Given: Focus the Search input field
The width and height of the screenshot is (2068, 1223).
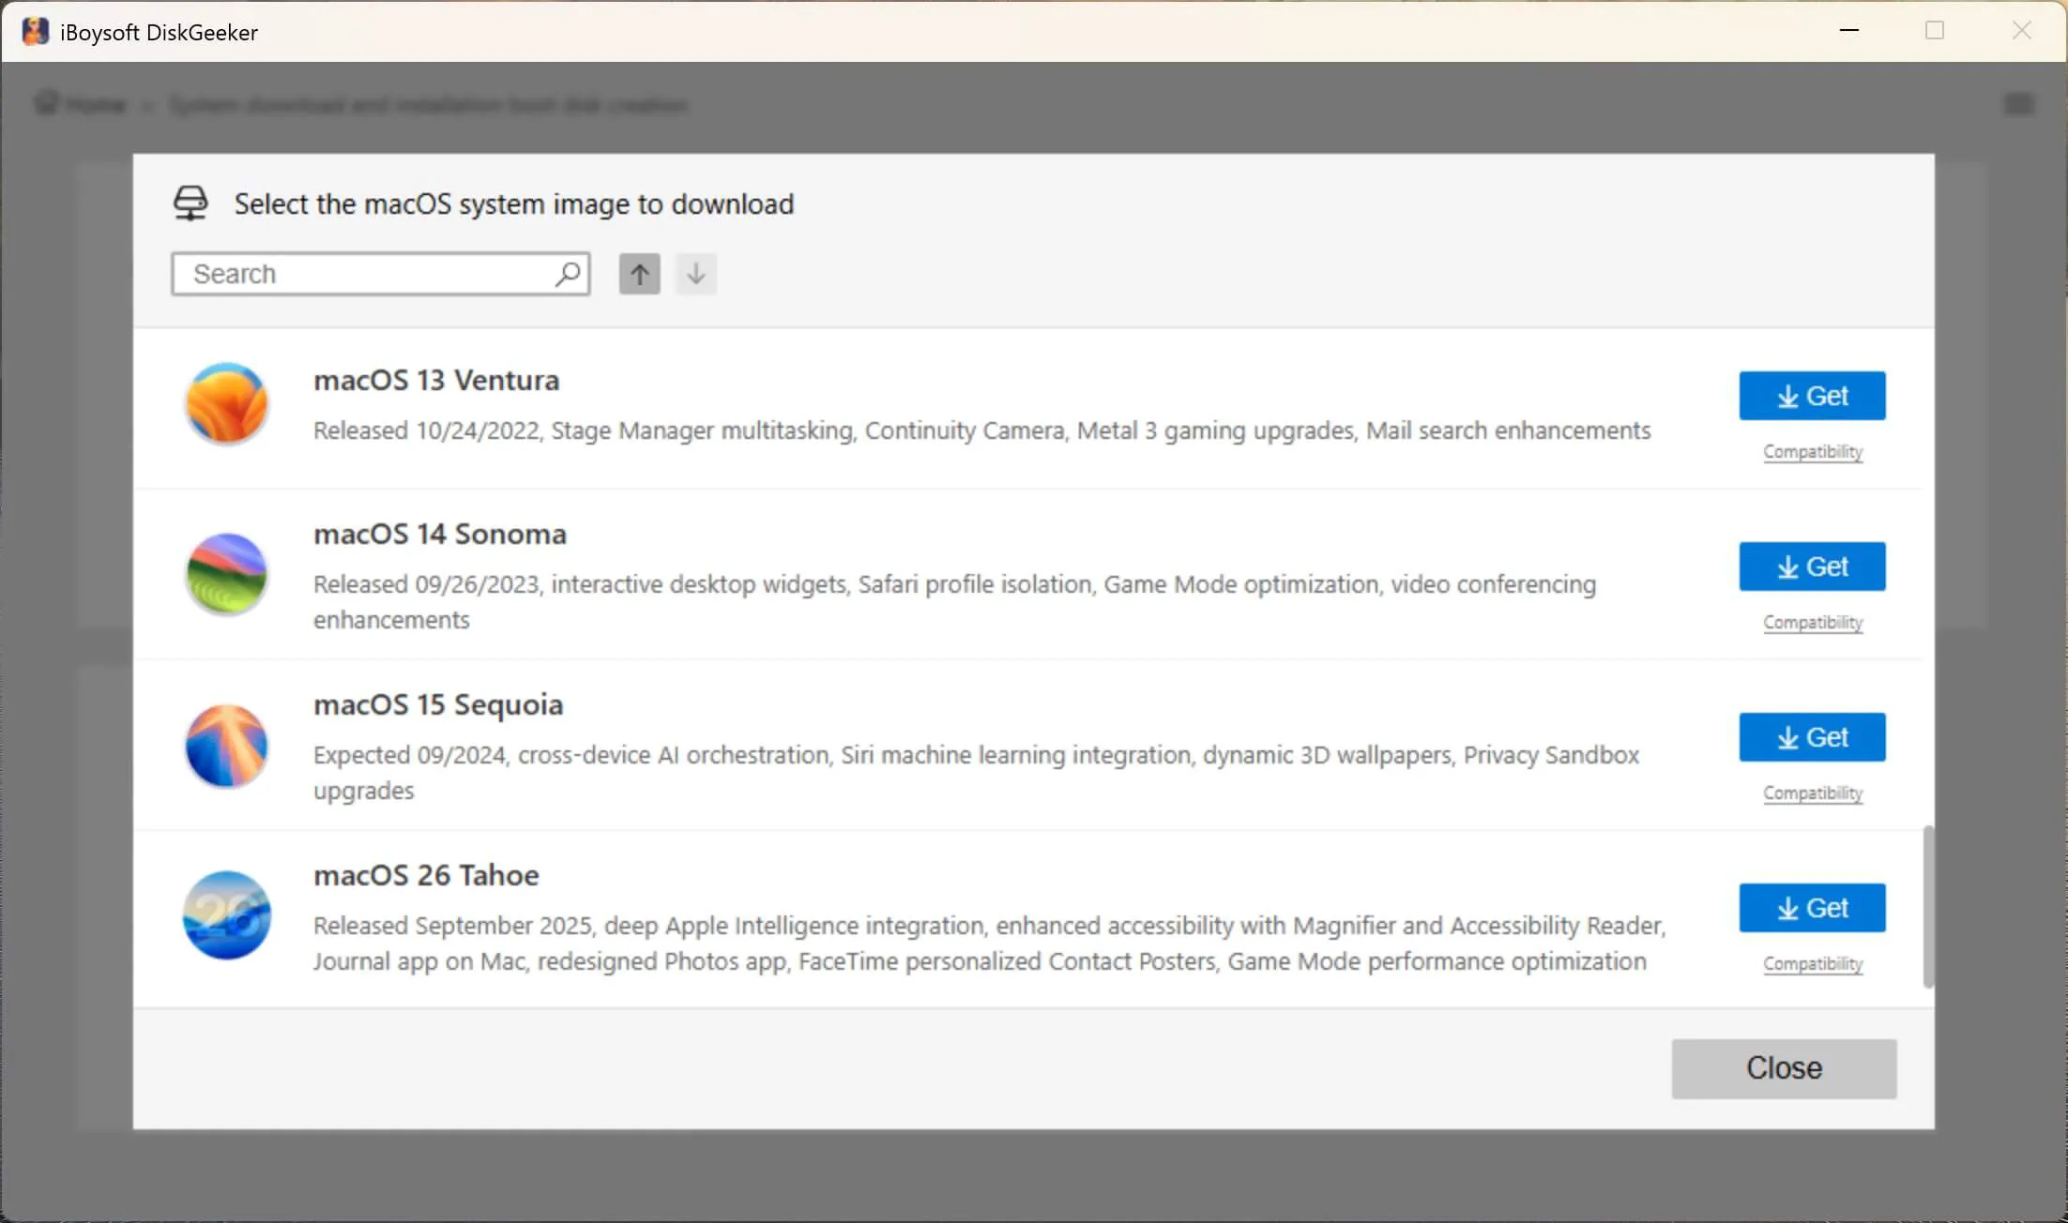Looking at the screenshot, I should tap(380, 274).
